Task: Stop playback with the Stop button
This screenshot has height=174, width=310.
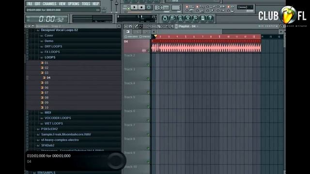Action: pyautogui.click(x=141, y=7)
